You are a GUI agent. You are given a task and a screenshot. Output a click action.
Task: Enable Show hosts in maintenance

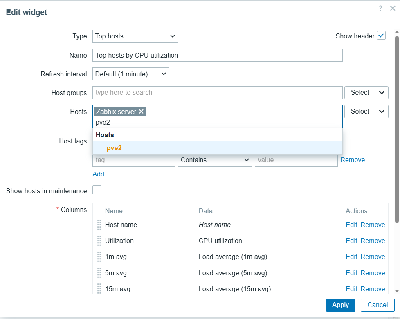tap(97, 190)
